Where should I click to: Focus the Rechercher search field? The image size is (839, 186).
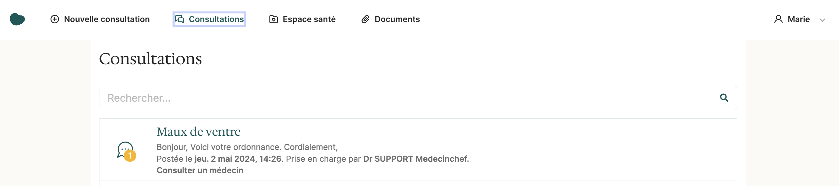click(x=418, y=98)
